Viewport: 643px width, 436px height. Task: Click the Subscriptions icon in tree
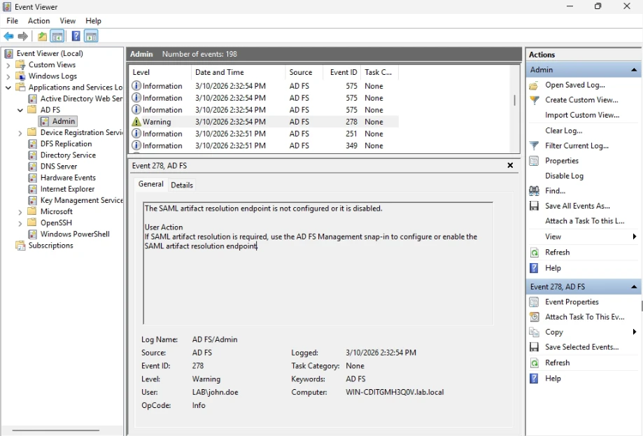20,246
